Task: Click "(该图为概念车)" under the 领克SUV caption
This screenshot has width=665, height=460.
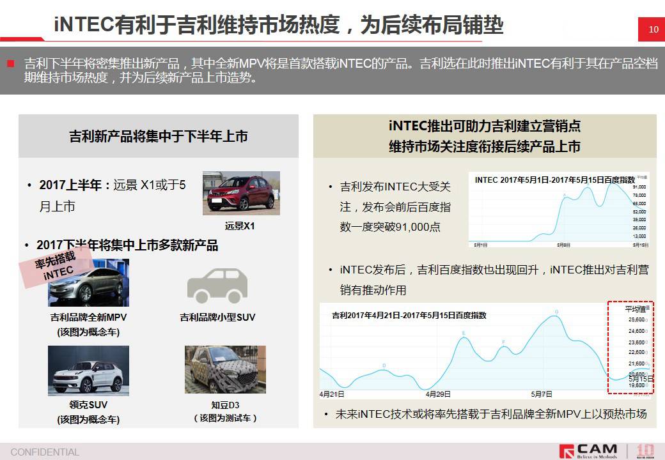Action: (x=89, y=419)
